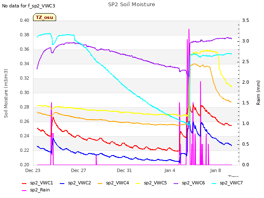The image size is (264, 198).
Task: Click the Dec 23 x-axis label
Action: (33, 170)
